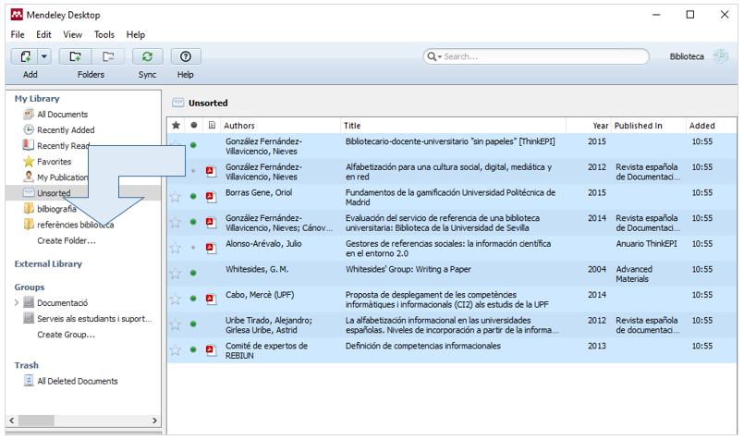
Task: Open the View menu
Action: click(x=73, y=34)
